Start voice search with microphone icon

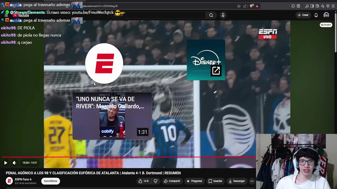point(223,15)
